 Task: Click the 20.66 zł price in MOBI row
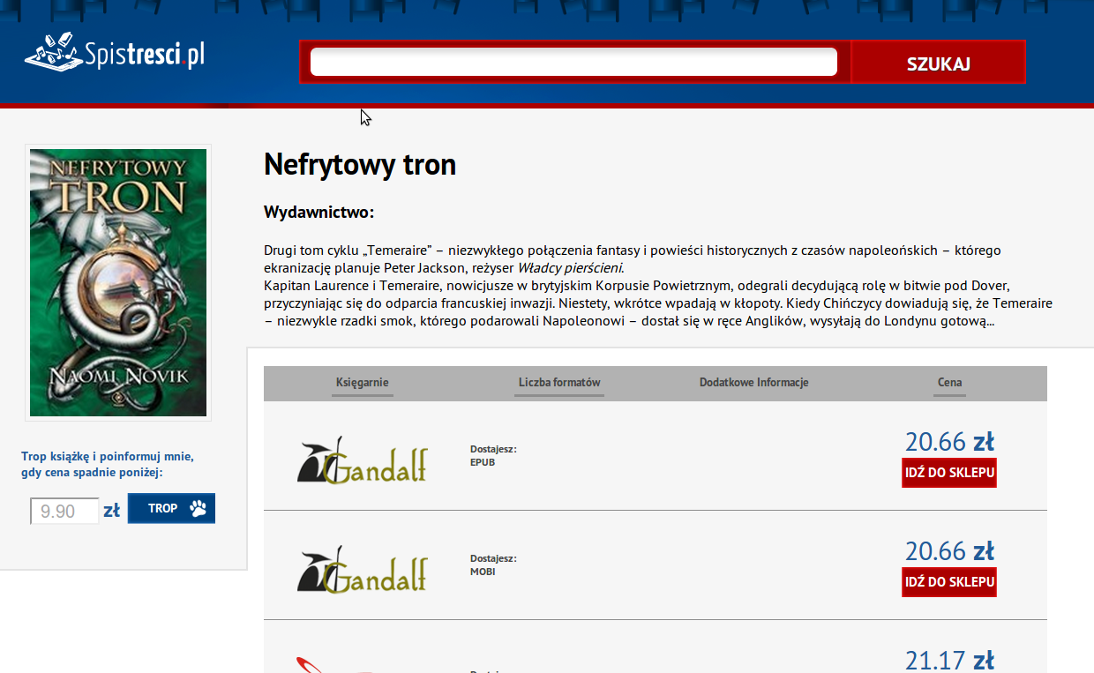pos(949,551)
